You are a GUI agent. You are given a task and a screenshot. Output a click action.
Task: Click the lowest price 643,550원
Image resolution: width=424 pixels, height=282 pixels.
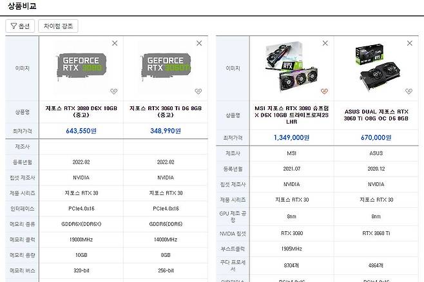click(x=81, y=131)
